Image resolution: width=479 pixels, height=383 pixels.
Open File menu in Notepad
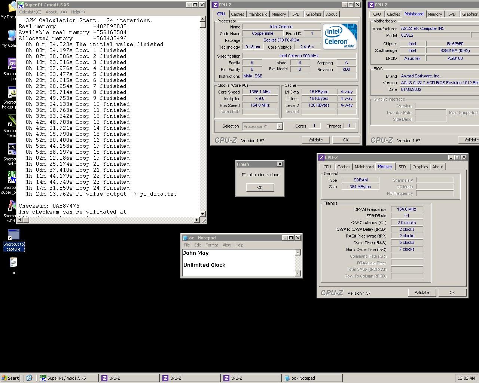(x=187, y=245)
